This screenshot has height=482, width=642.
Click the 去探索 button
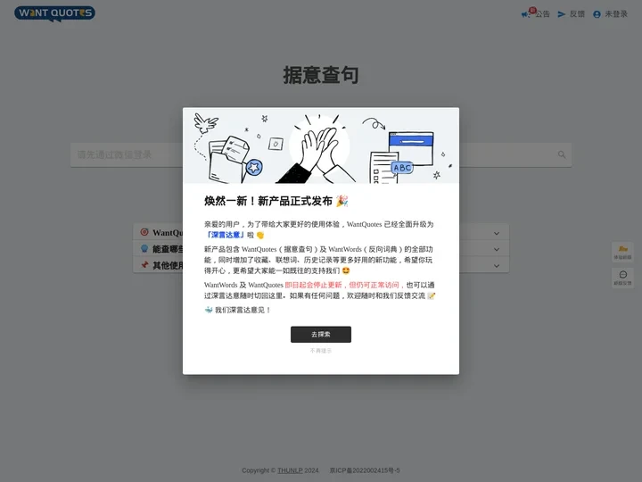321,335
